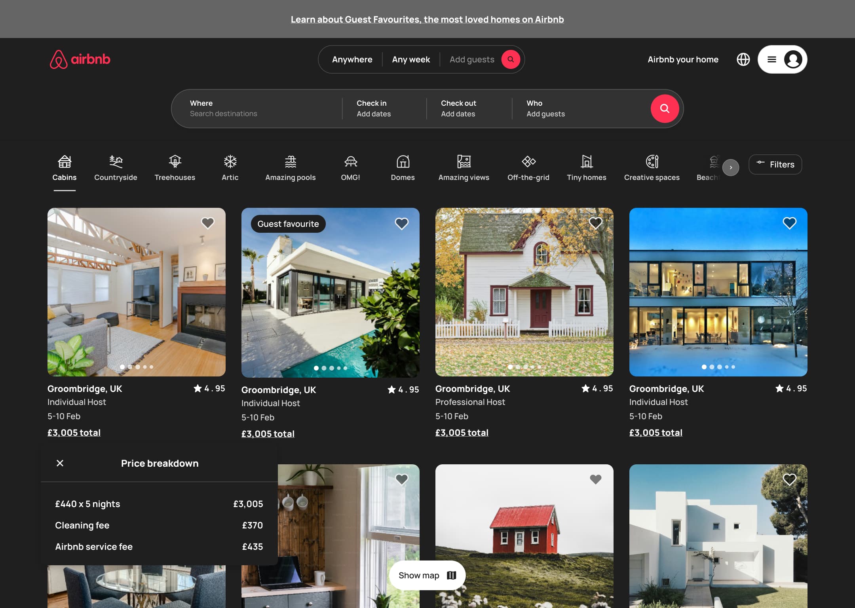Open the Filters button
The height and width of the screenshot is (608, 855).
pos(775,164)
